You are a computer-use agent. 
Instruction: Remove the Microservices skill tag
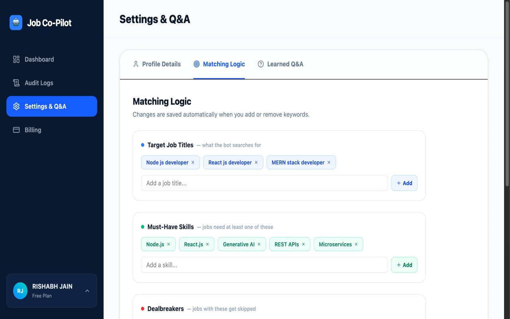(356, 244)
